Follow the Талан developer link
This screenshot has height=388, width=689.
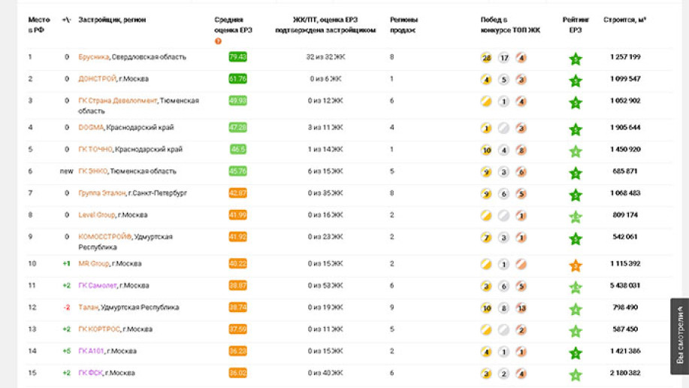click(x=88, y=308)
